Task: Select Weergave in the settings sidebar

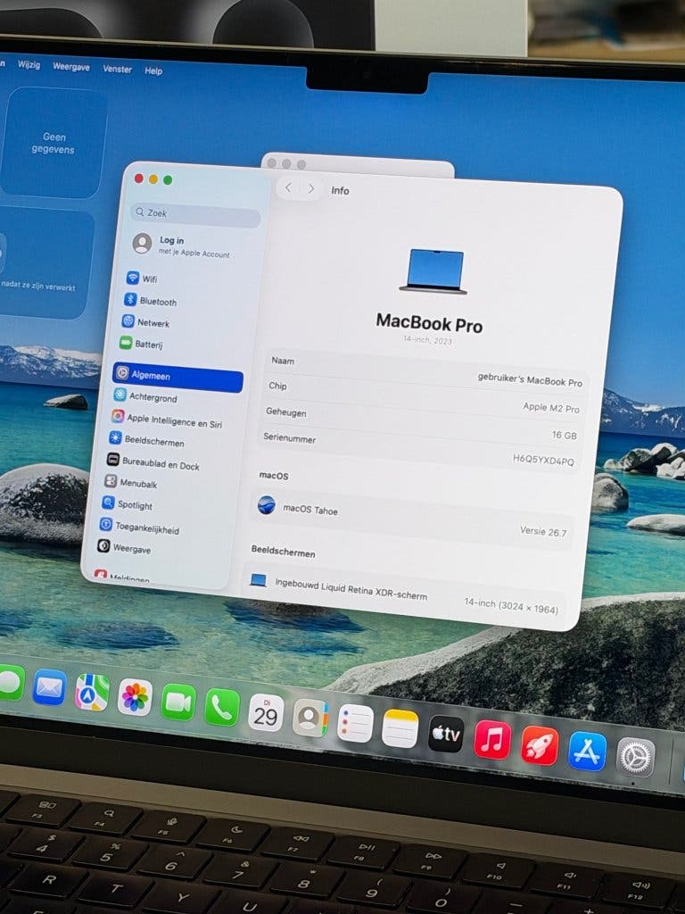Action: 125,548
